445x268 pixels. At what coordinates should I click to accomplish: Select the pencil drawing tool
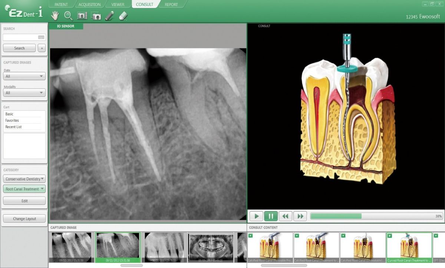109,16
